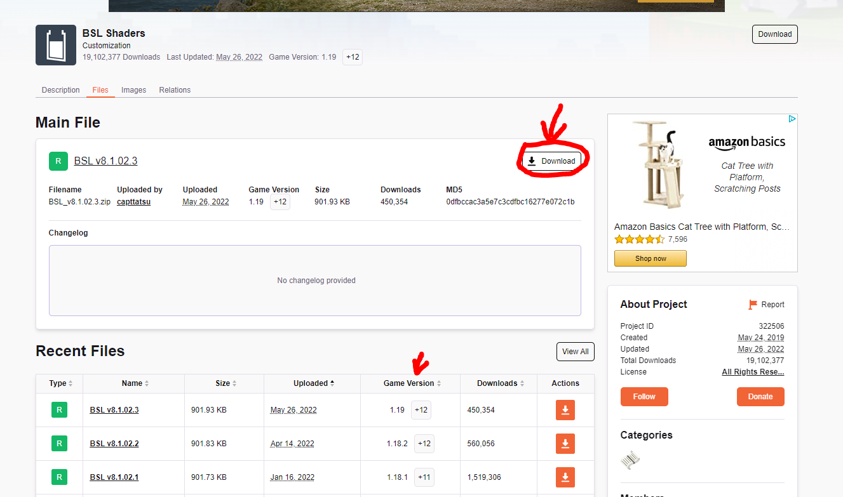843x497 pixels.
Task: Sort Recent Files by Game Version column
Action: pos(412,383)
